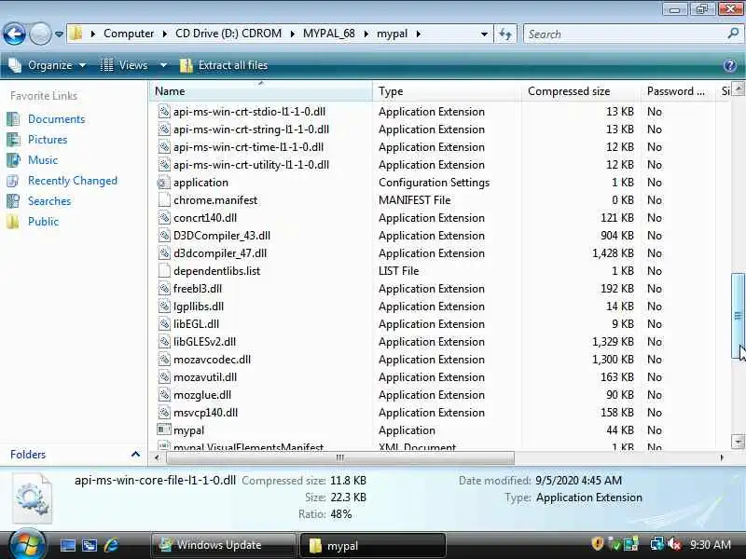
Task: Select dependentlibs.list file icon
Action: coord(164,271)
